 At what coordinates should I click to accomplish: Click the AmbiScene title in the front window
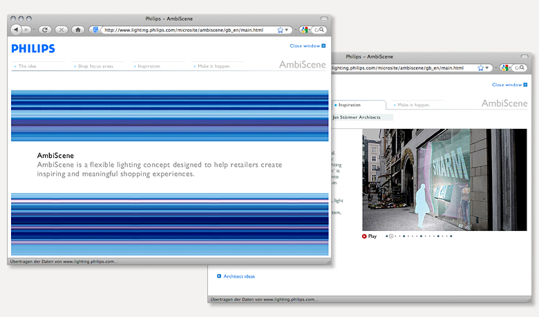point(302,64)
